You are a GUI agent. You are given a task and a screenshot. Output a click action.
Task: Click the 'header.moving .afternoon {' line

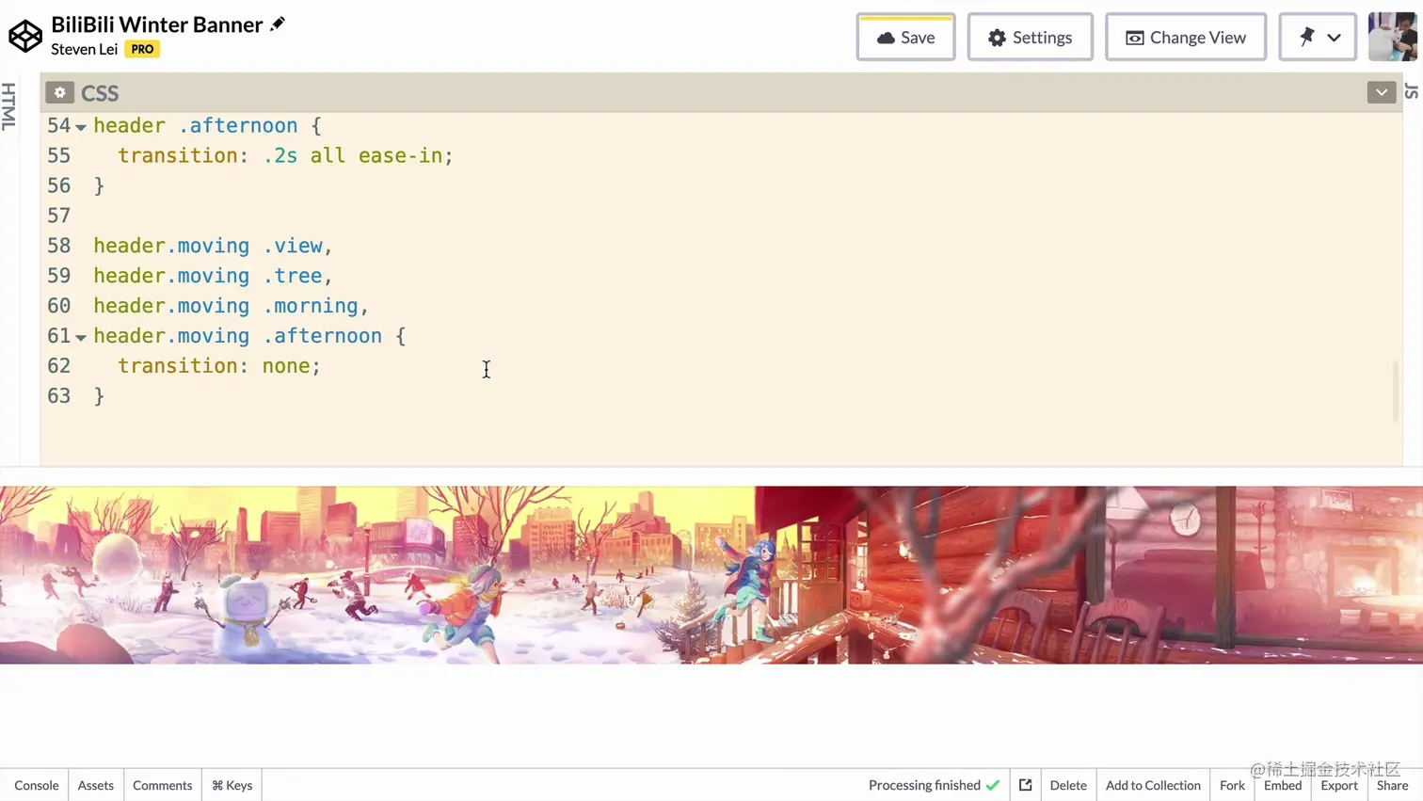click(249, 336)
